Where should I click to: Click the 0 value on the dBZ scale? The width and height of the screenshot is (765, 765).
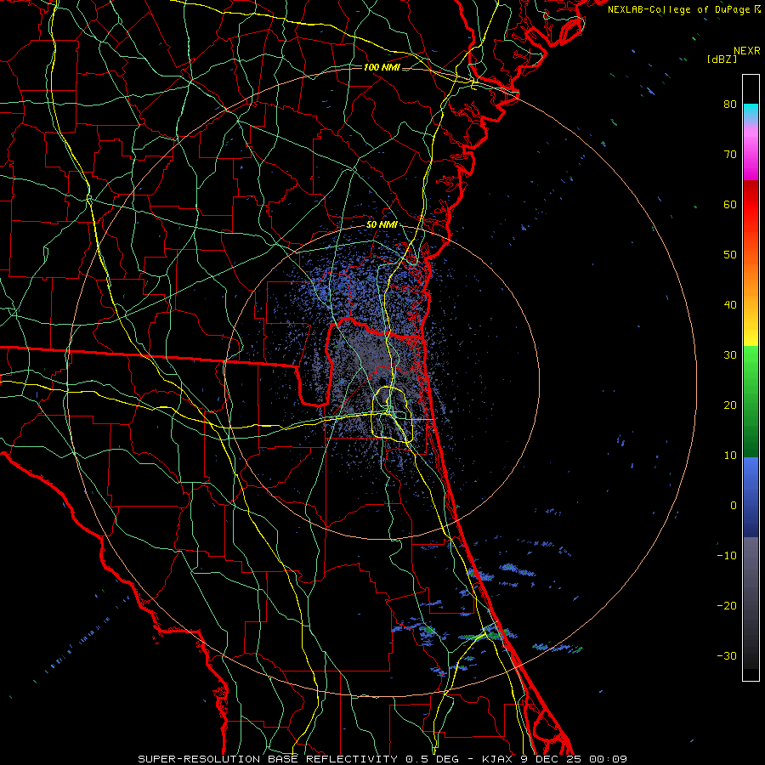[734, 506]
